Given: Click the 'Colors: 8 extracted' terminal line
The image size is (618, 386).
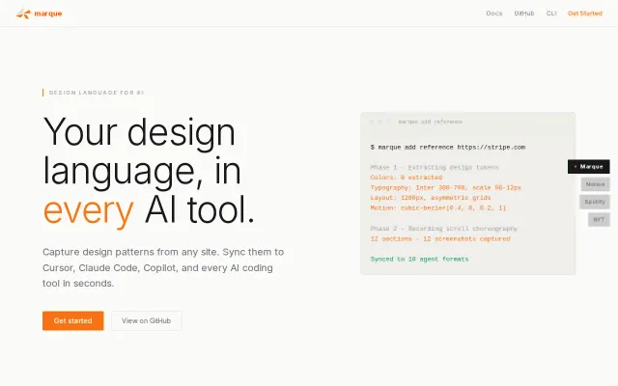Looking at the screenshot, I should pyautogui.click(x=407, y=178).
